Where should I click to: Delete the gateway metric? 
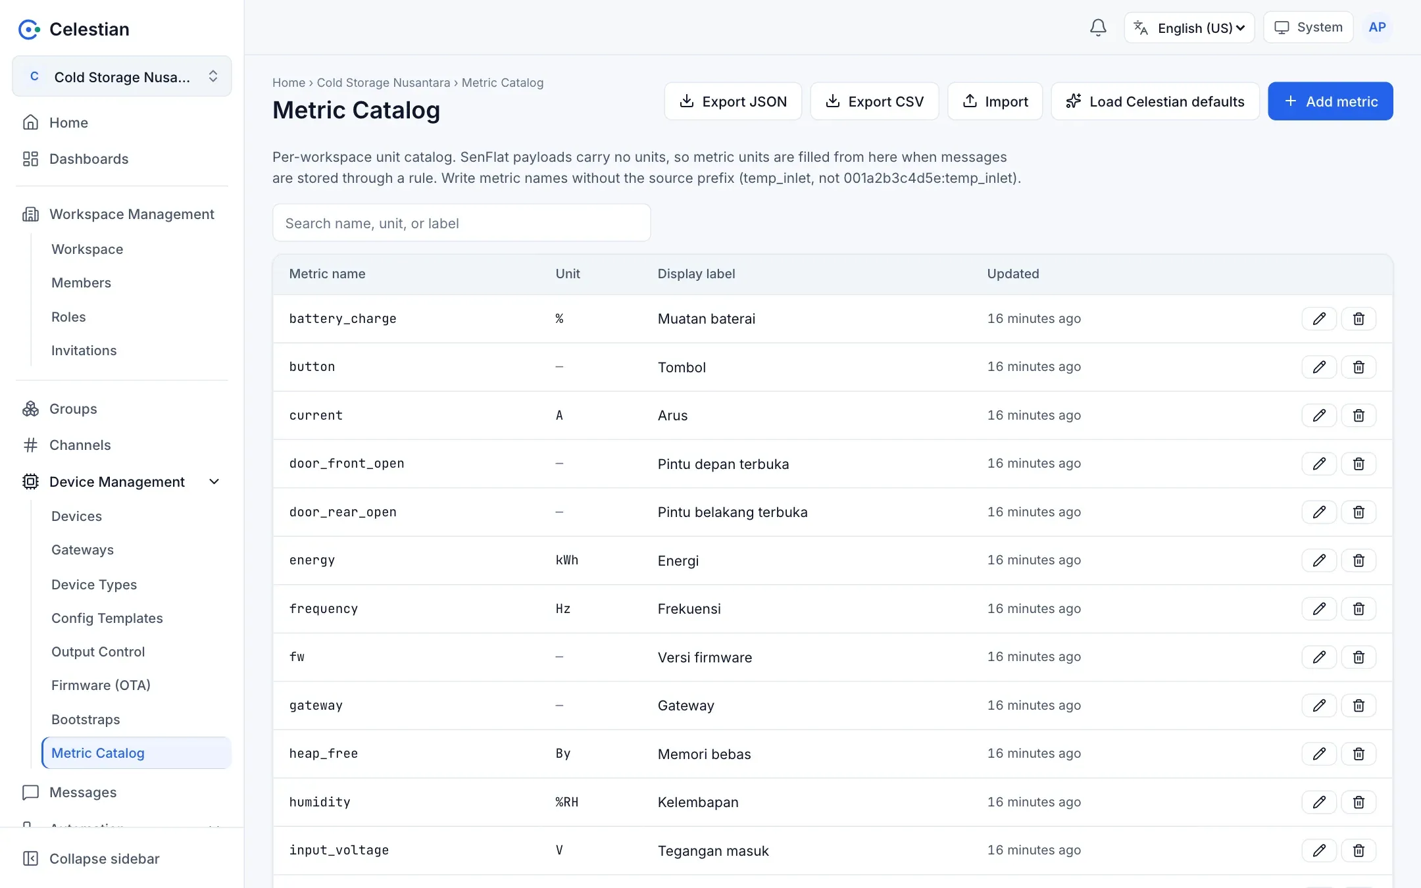click(1359, 706)
